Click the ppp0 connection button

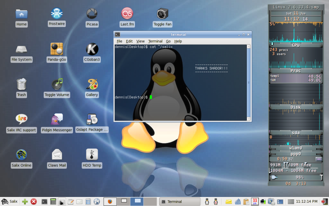[319, 159]
